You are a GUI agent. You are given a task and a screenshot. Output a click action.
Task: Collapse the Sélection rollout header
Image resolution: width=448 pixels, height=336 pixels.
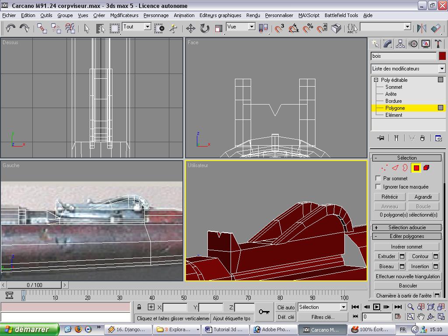407,158
